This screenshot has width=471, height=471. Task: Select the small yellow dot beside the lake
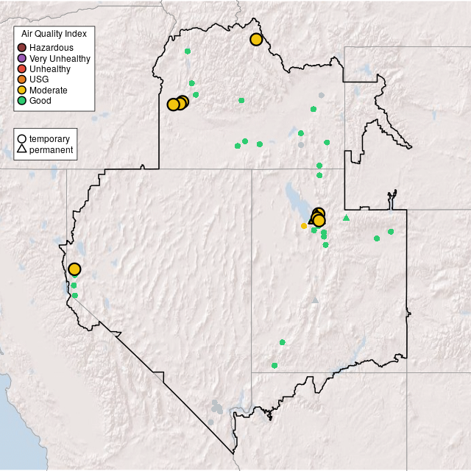click(304, 226)
